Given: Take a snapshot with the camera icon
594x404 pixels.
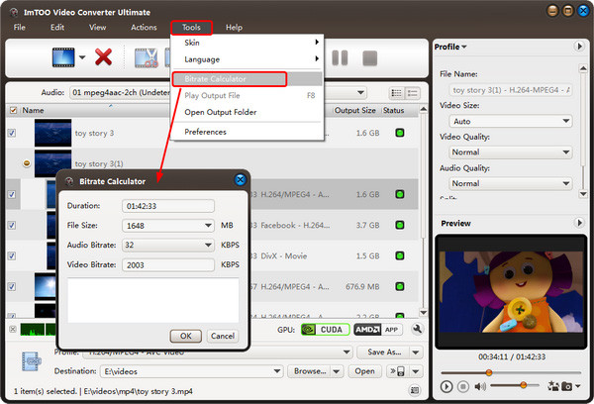Looking at the screenshot, I should click(x=566, y=386).
